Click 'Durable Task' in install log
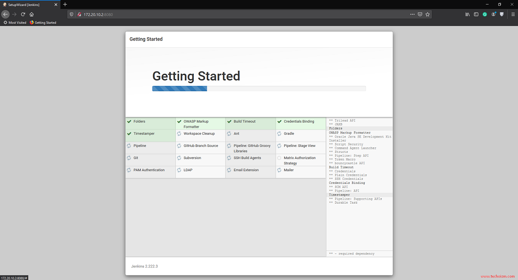Screen dimensions: 518x280 [343, 202]
